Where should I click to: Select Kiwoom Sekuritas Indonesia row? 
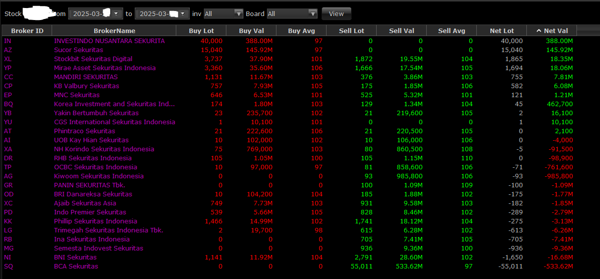289,176
